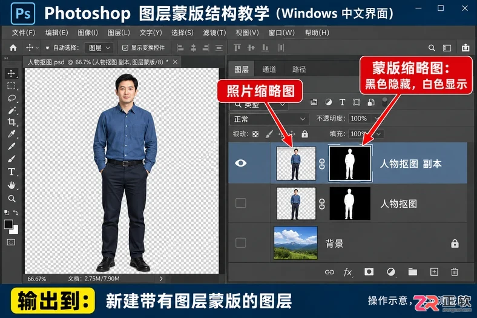Select the Type tool in the toolbar

(12, 171)
